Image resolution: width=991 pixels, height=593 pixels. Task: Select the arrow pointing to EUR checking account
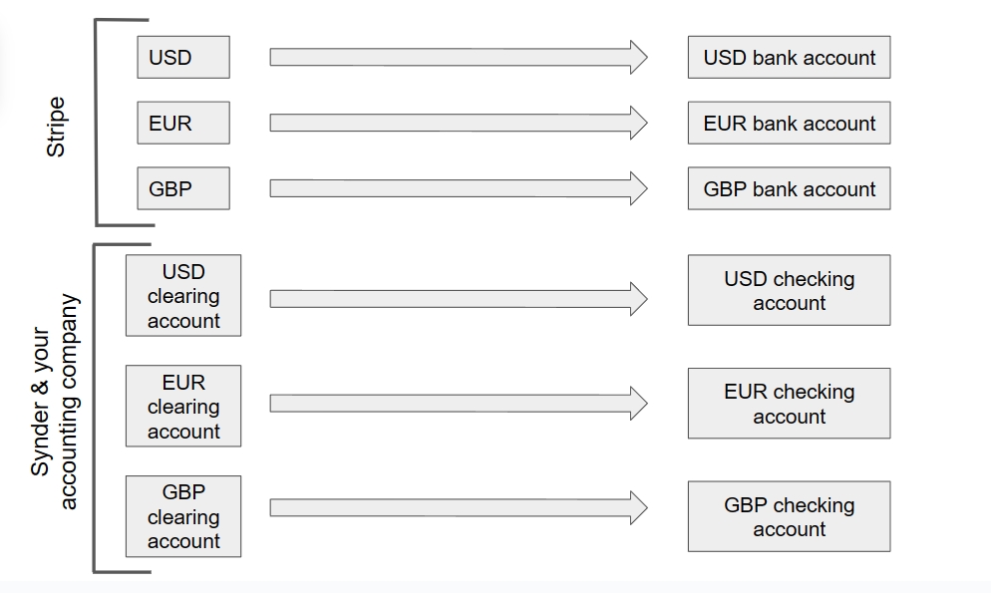point(459,404)
